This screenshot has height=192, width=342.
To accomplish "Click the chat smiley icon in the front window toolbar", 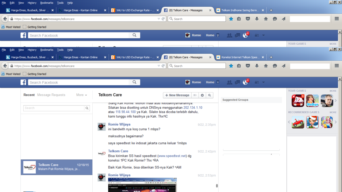I will (275, 66).
